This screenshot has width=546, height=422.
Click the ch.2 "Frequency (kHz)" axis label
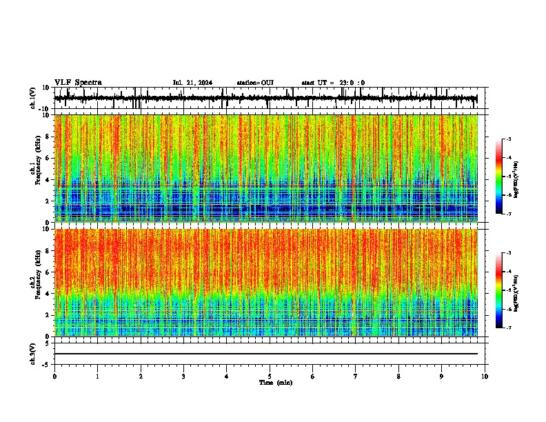click(x=38, y=274)
